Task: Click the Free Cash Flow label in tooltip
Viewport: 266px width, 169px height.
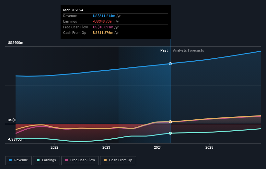Action: (x=75, y=27)
